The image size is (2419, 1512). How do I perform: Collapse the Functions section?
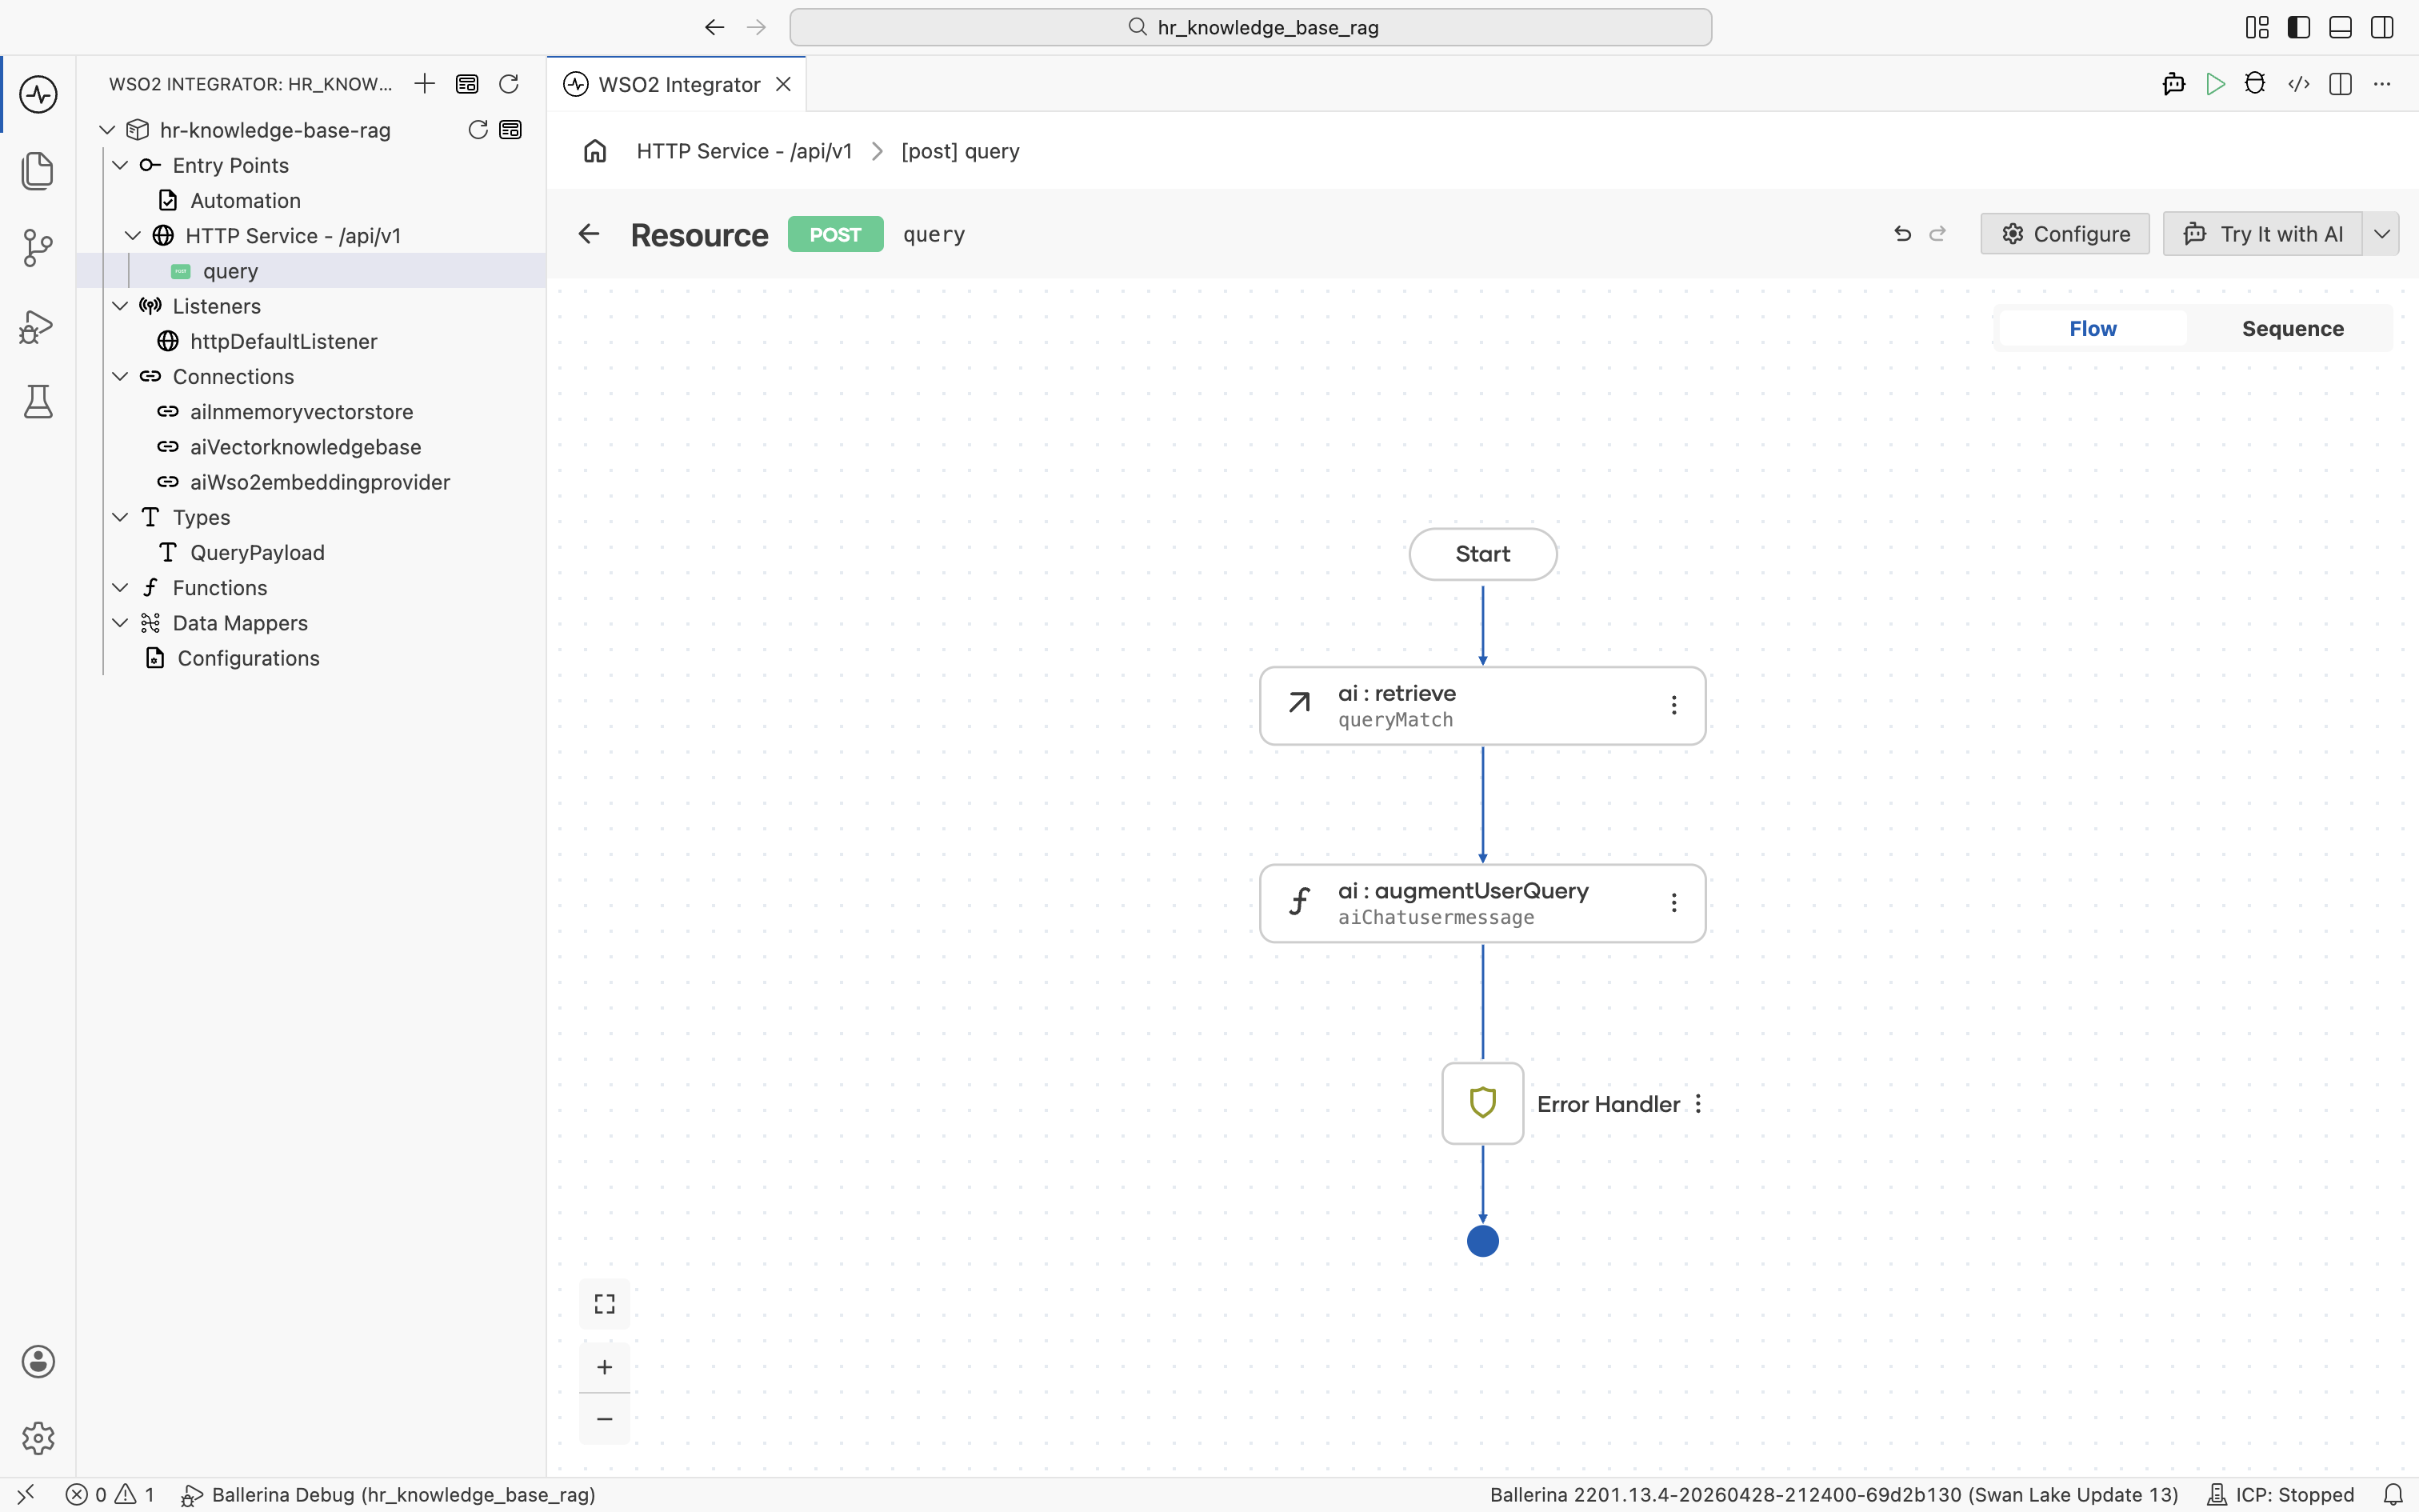pyautogui.click(x=120, y=588)
